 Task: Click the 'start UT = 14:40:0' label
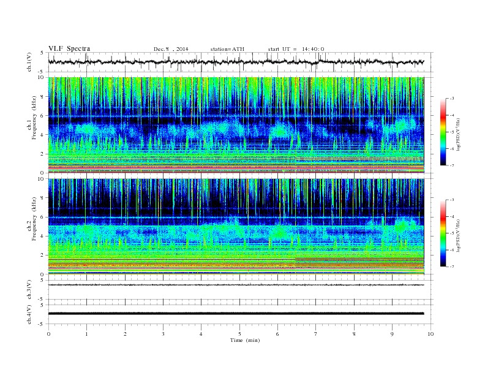click(296, 49)
